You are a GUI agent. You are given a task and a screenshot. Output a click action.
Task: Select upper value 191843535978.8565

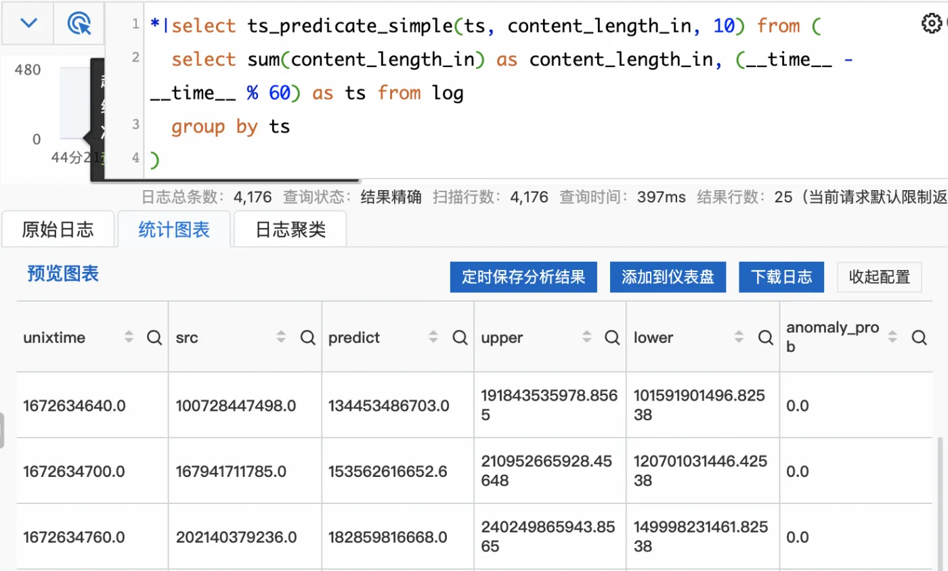(550, 405)
